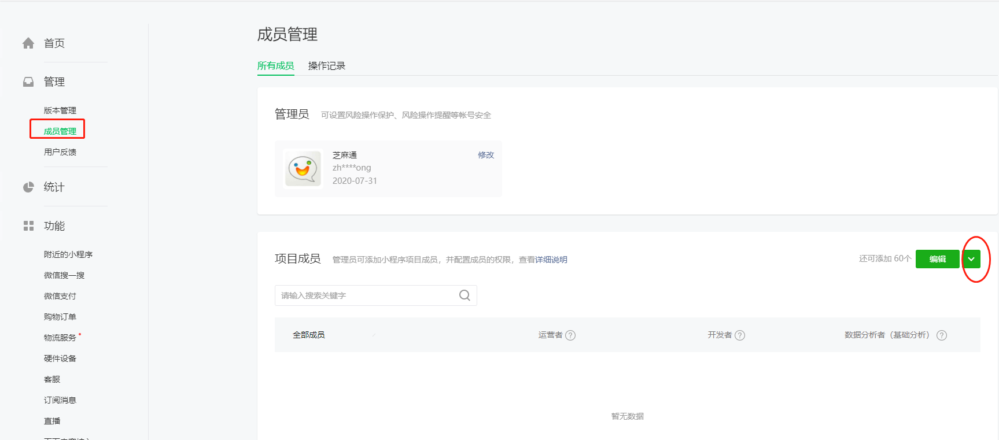Open the 详细说明 link
The image size is (999, 440).
point(551,260)
